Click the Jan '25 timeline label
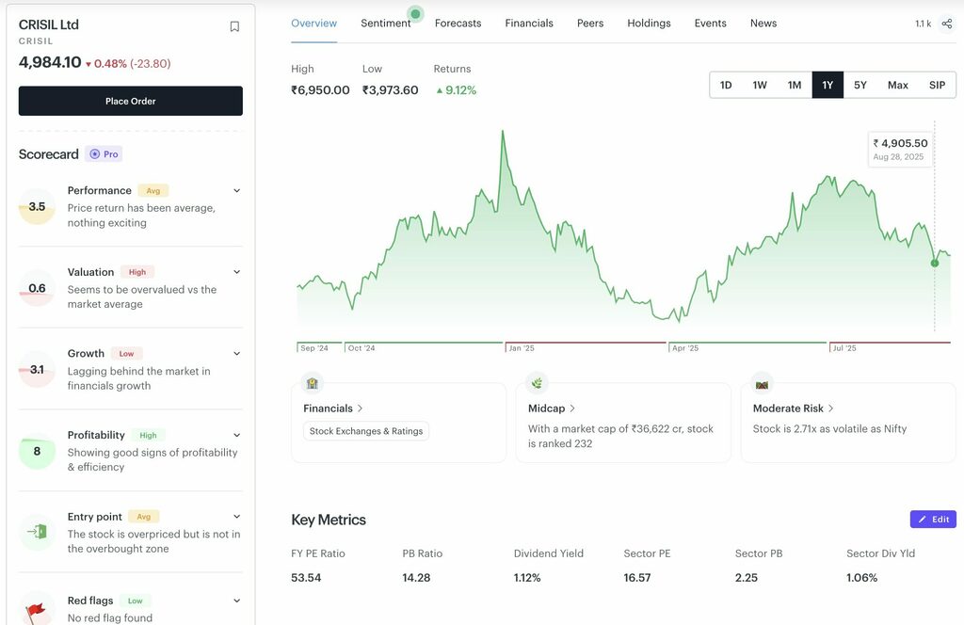 point(522,348)
